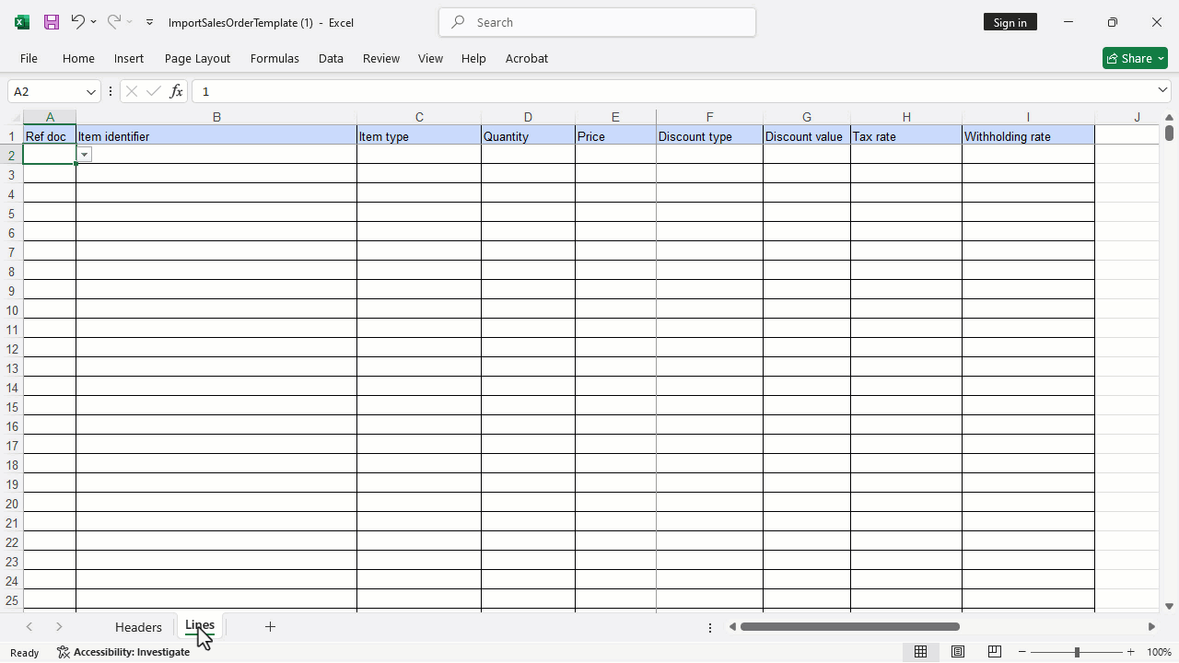The height and width of the screenshot is (663, 1179).
Task: Click the zoom slider handle
Action: (x=1077, y=652)
